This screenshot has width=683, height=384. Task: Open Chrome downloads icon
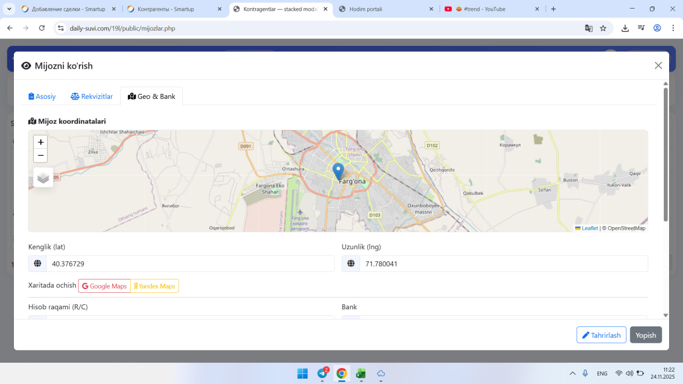(x=625, y=28)
